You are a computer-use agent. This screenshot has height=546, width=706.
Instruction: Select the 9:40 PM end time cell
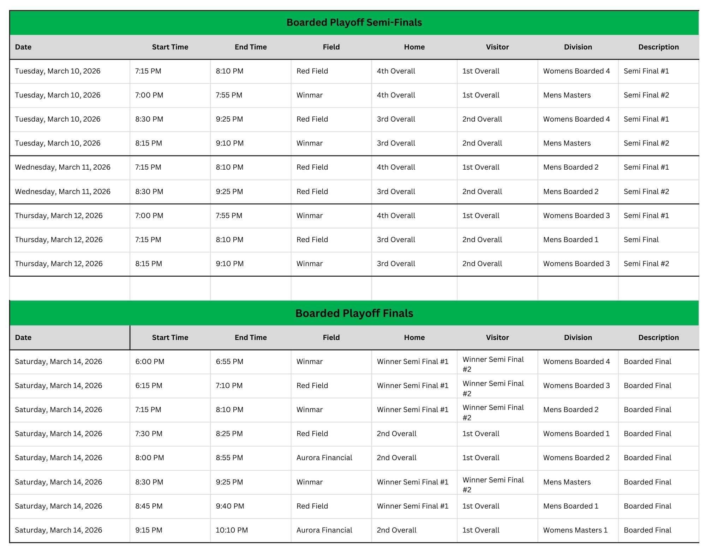[230, 506]
